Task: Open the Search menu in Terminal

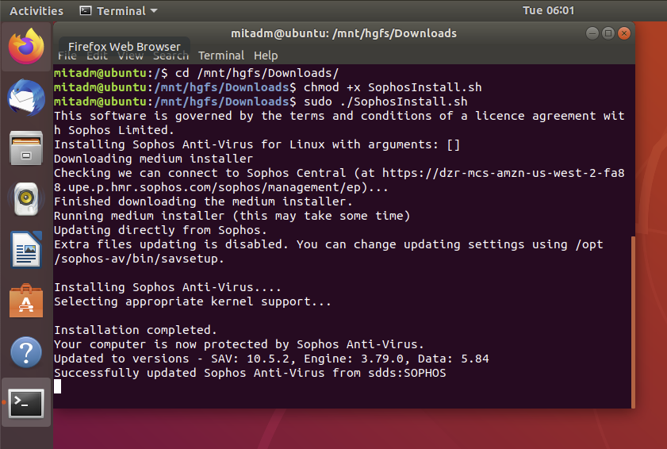Action: 171,56
